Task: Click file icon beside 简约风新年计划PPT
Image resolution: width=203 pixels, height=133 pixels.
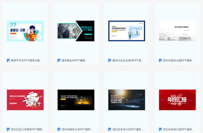Action: 59,129
